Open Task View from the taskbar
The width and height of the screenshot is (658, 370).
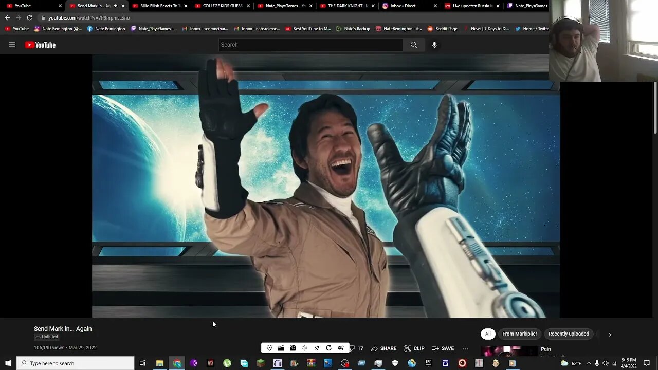tap(142, 363)
